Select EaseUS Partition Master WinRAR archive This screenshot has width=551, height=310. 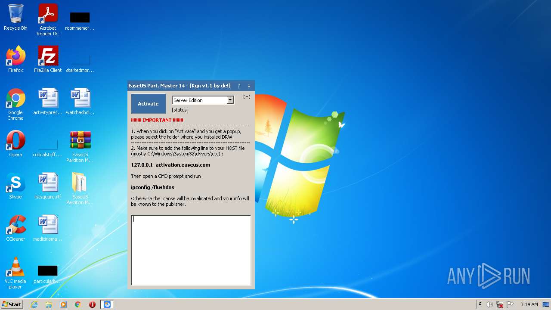click(80, 146)
